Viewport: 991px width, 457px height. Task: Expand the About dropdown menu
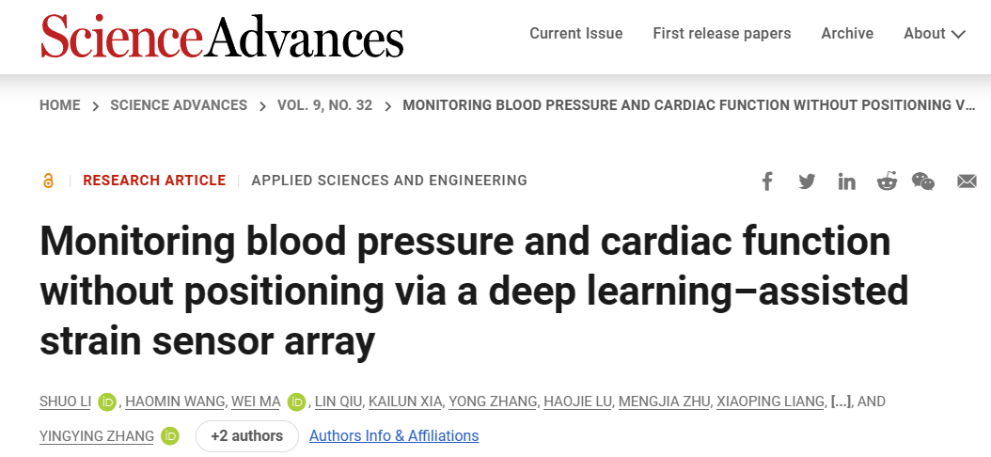point(934,34)
